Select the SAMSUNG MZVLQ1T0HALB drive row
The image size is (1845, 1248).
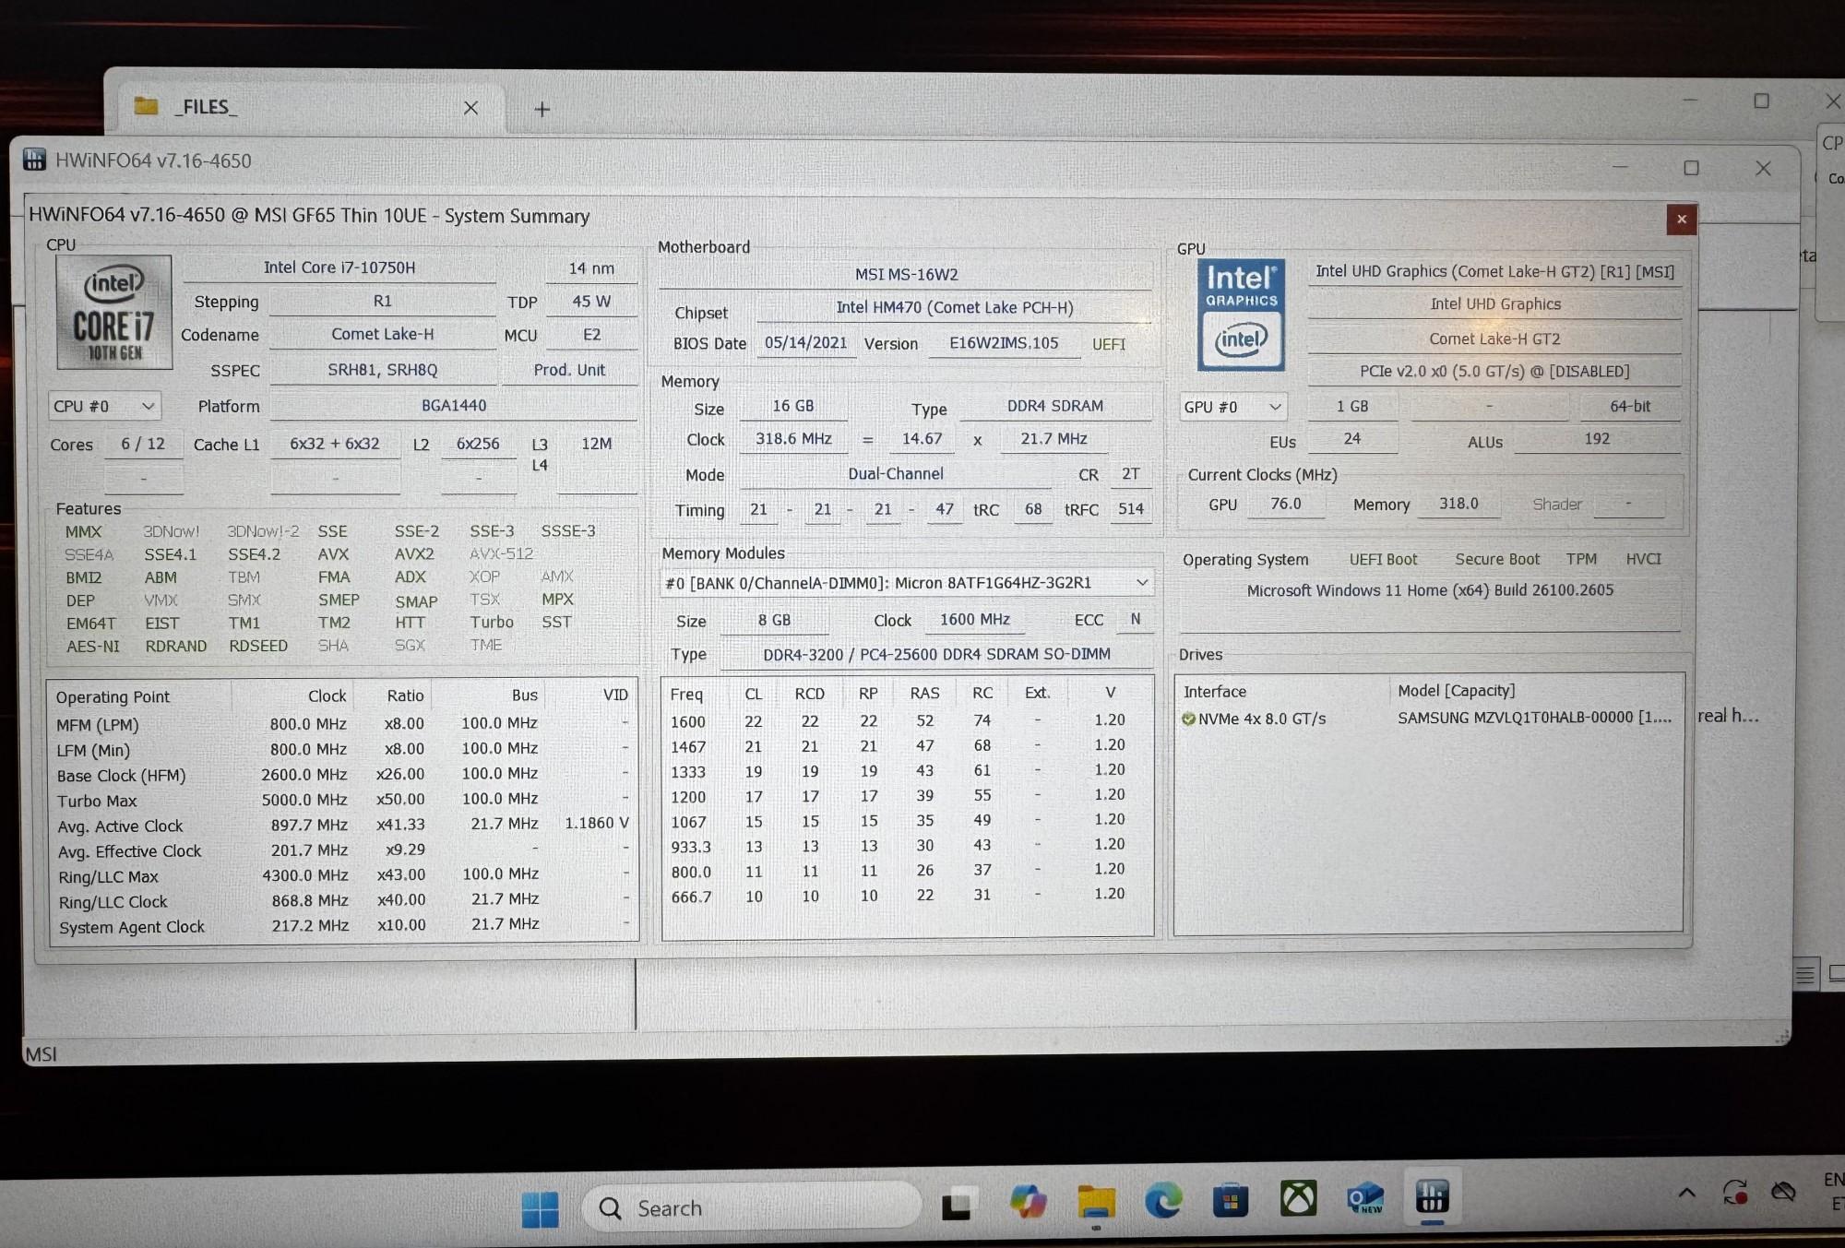pyautogui.click(x=1428, y=718)
